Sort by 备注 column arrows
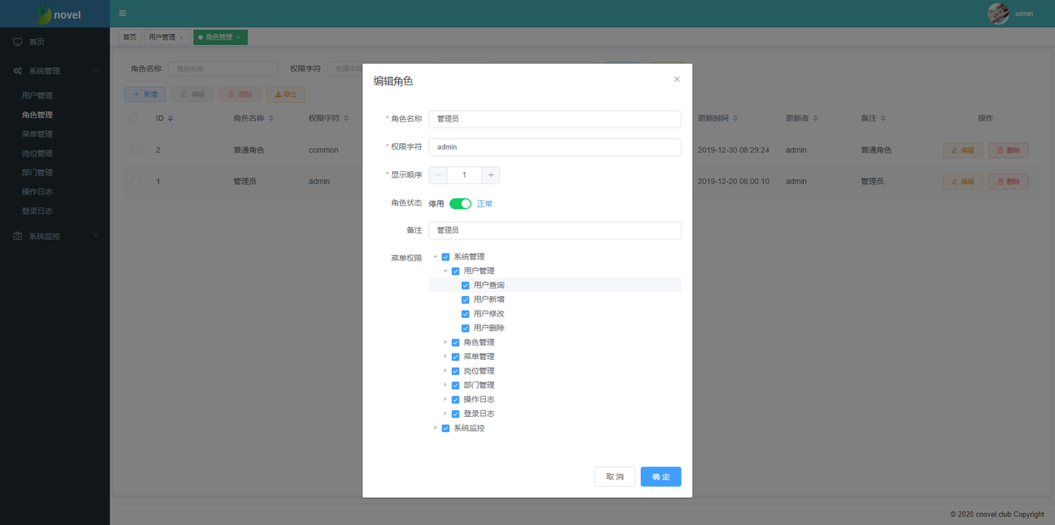The width and height of the screenshot is (1055, 525). pyautogui.click(x=883, y=118)
